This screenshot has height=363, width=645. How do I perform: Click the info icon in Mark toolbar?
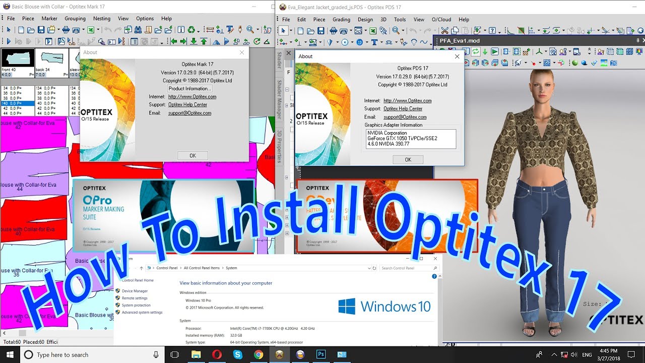(x=181, y=30)
